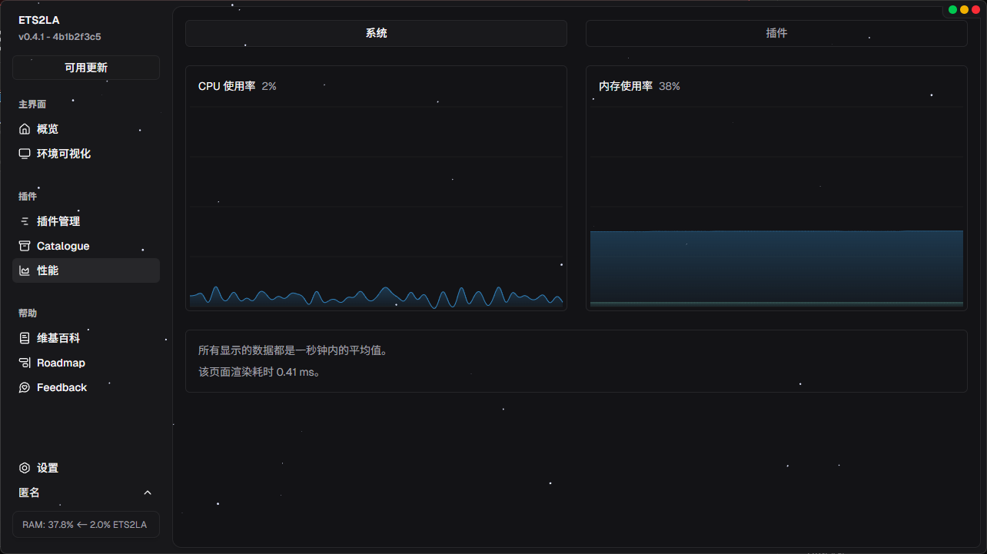Click the monitor icon for 环境可视化

coord(25,154)
